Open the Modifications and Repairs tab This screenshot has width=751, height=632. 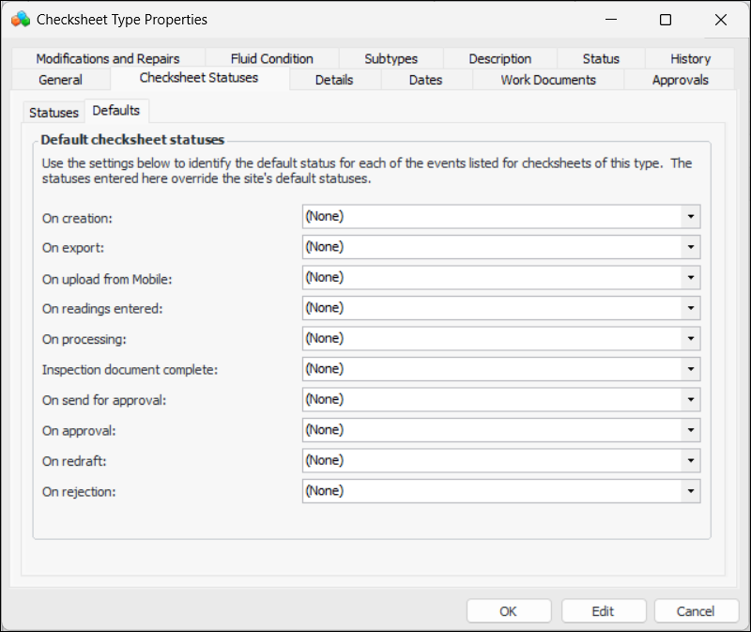(108, 58)
